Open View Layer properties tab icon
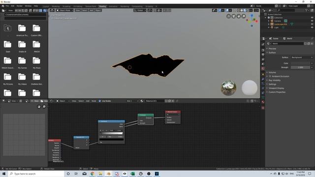 click(263, 59)
